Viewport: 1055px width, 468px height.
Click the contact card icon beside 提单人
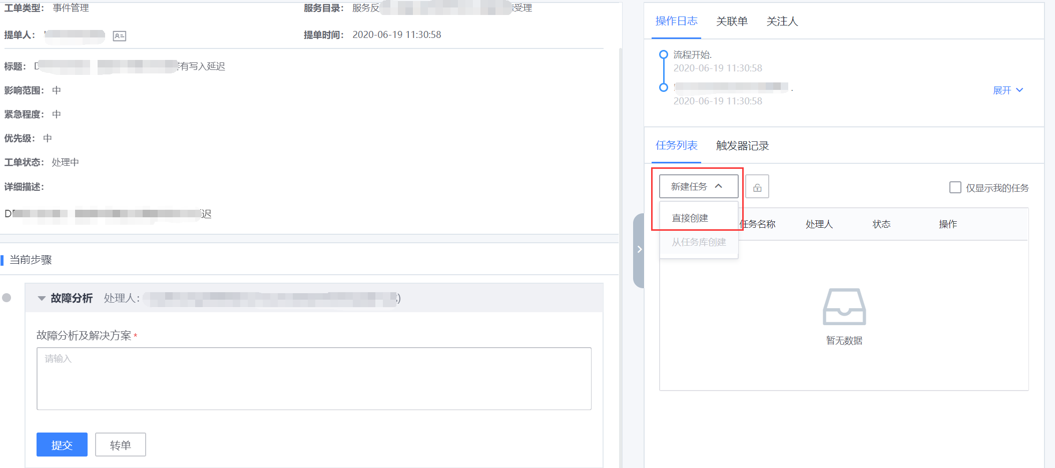click(119, 36)
